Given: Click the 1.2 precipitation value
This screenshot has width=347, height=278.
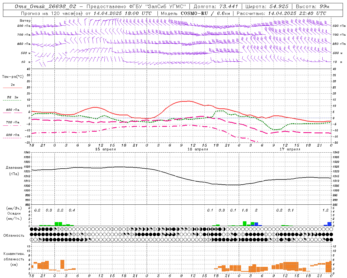Looking at the screenshot, I should (x=325, y=210).
